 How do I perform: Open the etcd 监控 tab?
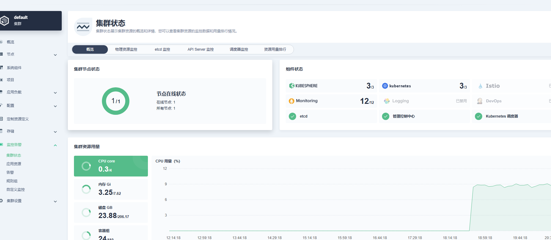(162, 49)
